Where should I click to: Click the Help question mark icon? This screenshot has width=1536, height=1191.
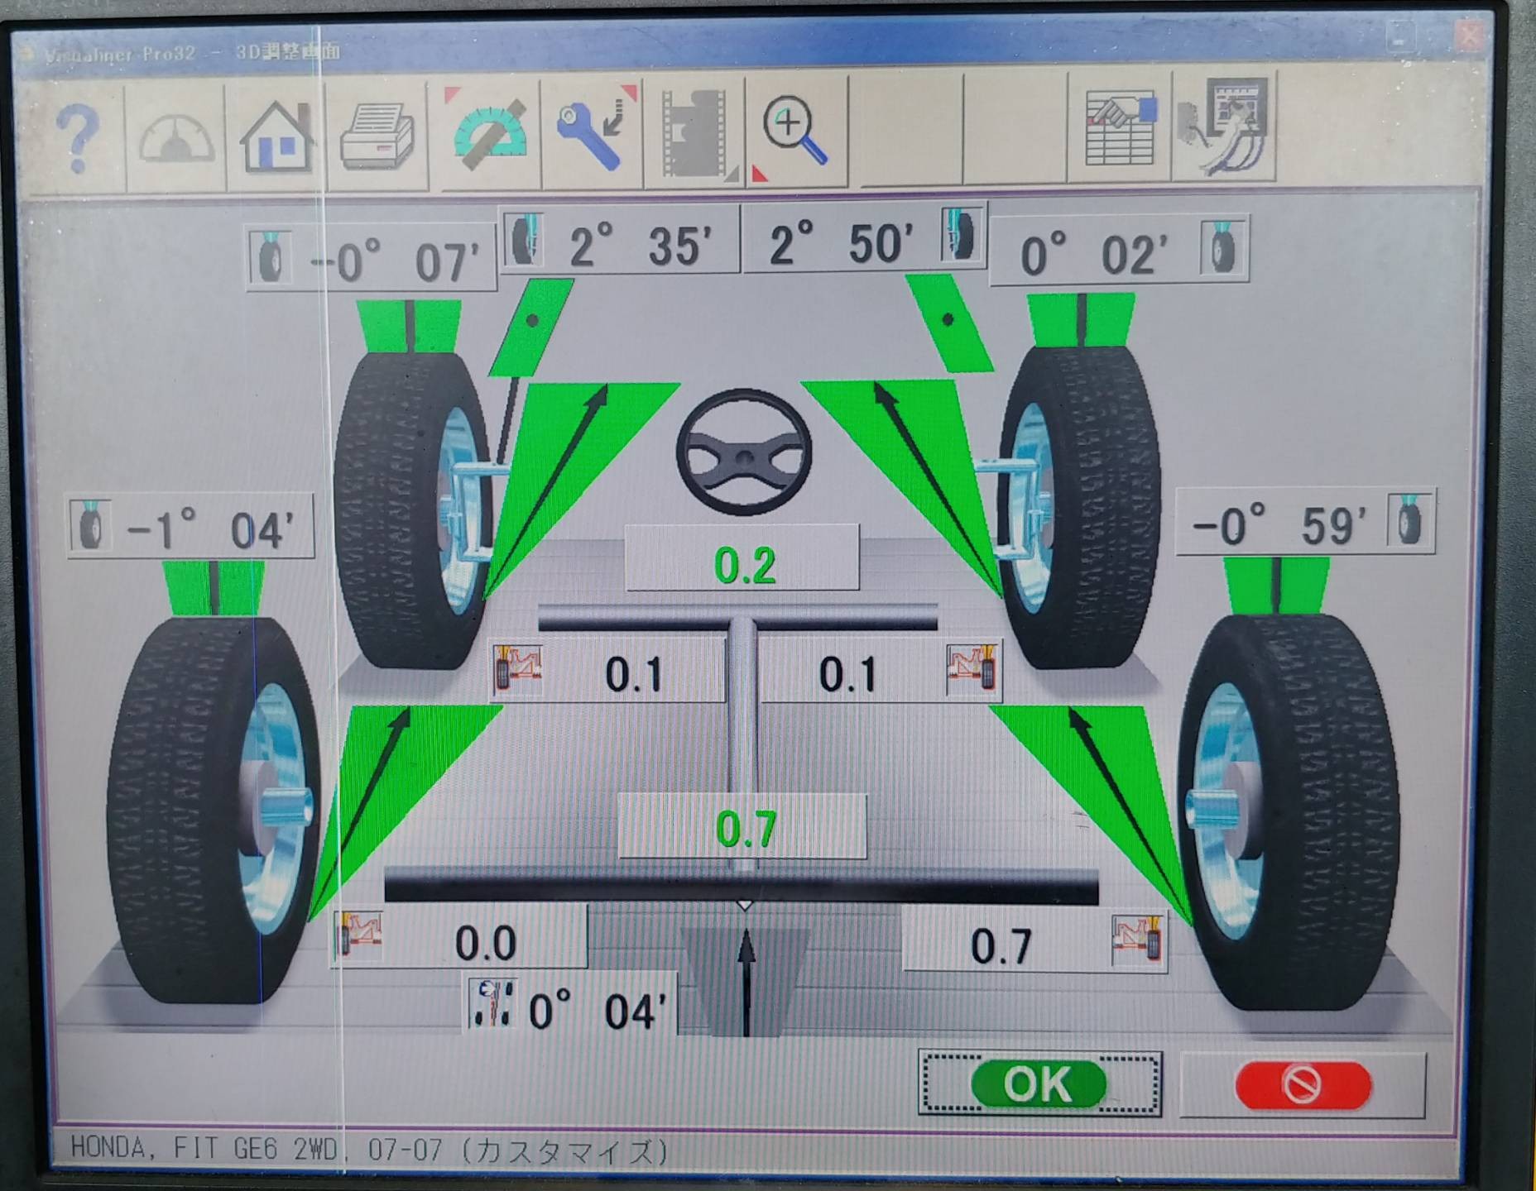(77, 136)
